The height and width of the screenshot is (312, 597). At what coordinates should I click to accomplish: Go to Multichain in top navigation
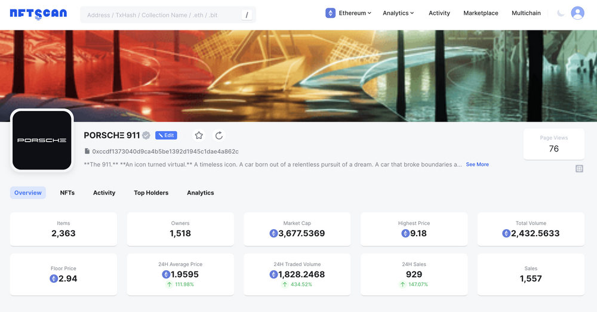(x=526, y=13)
